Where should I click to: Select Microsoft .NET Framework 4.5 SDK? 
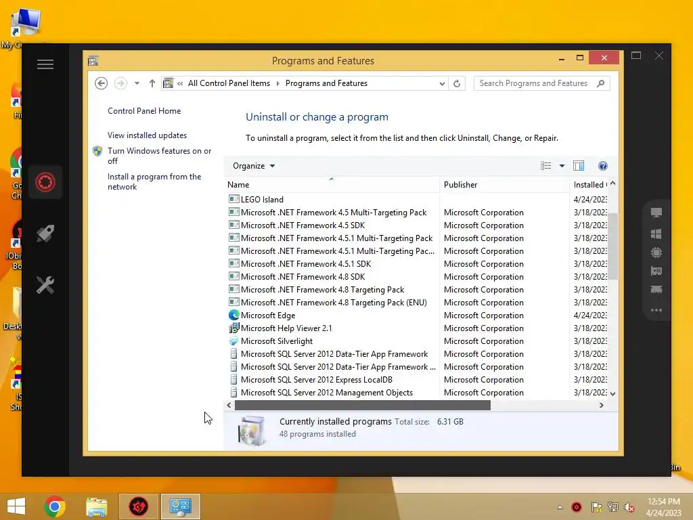[418, 225]
